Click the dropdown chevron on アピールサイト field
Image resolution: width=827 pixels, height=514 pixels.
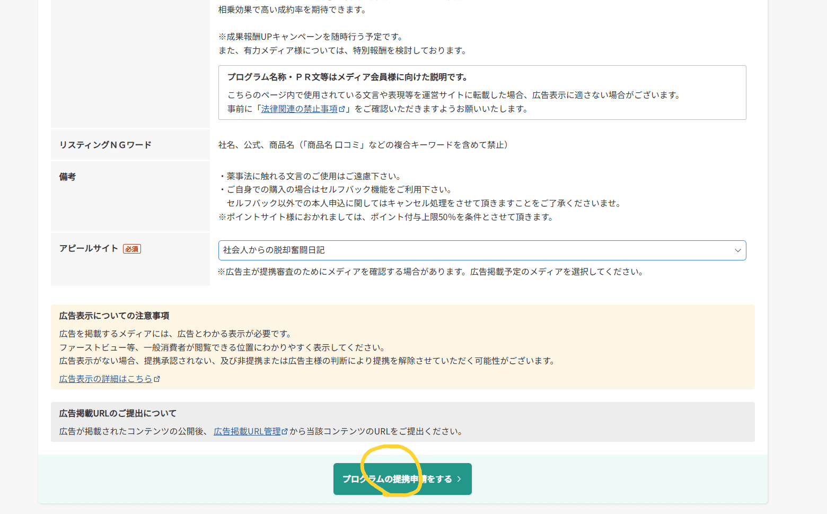pyautogui.click(x=737, y=250)
